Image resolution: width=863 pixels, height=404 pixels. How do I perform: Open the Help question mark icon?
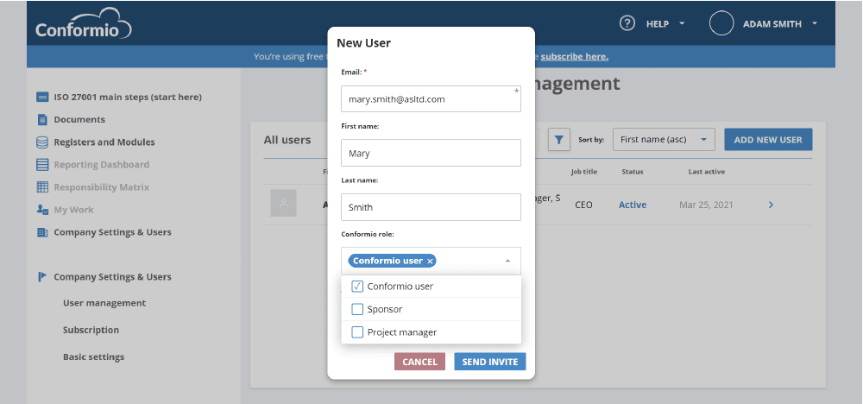[627, 23]
